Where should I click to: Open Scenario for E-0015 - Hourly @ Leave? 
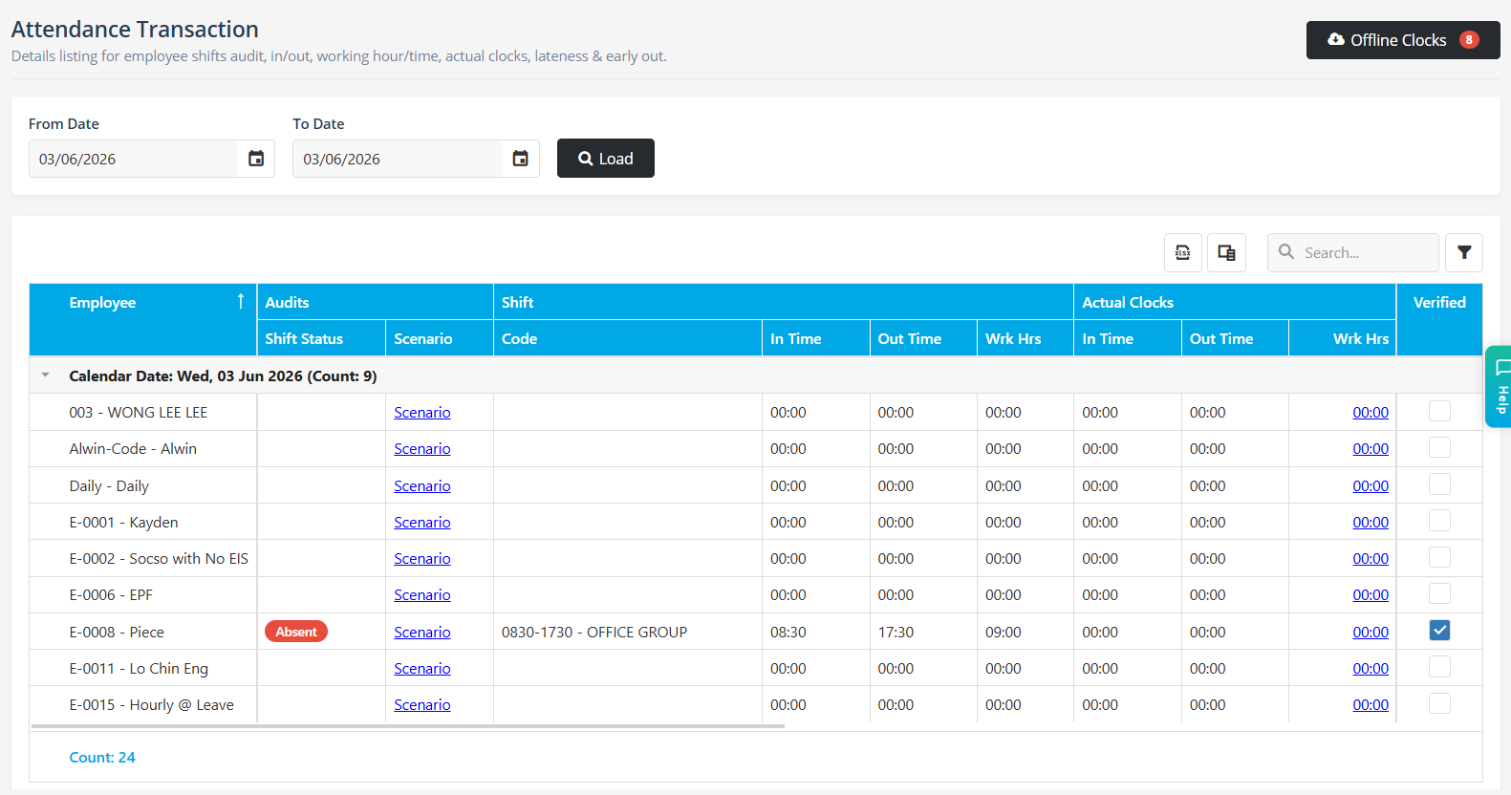tap(422, 705)
